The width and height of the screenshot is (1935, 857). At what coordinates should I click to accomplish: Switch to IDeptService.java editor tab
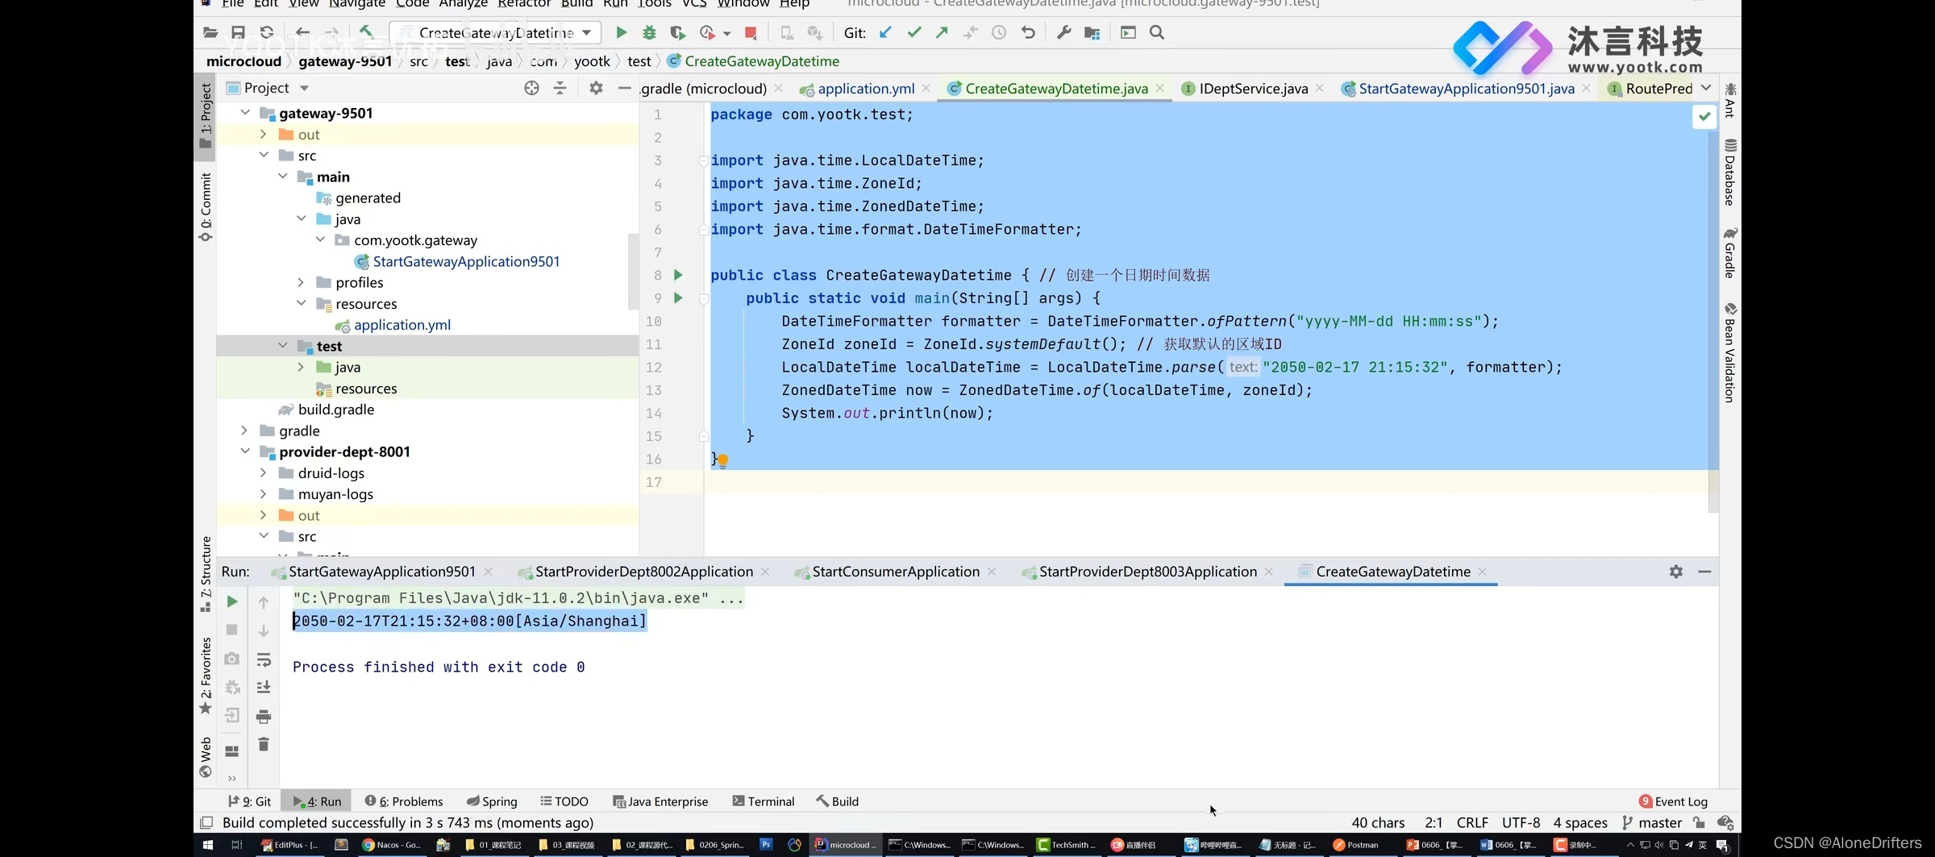(x=1253, y=89)
